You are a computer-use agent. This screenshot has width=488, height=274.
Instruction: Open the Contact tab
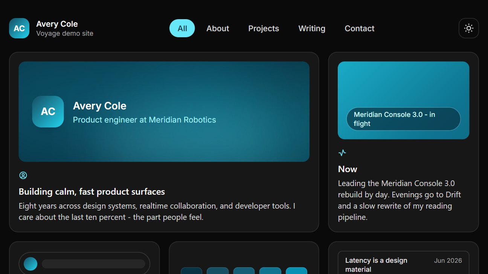click(x=360, y=28)
